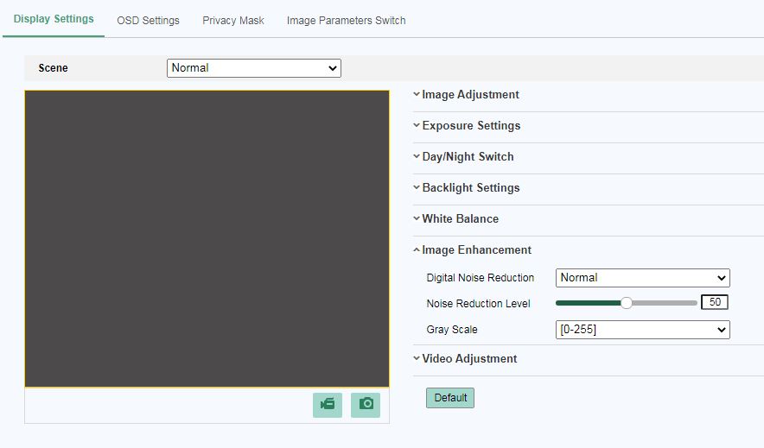This screenshot has width=764, height=448.
Task: Open the Gray Scale dropdown
Action: pos(642,330)
